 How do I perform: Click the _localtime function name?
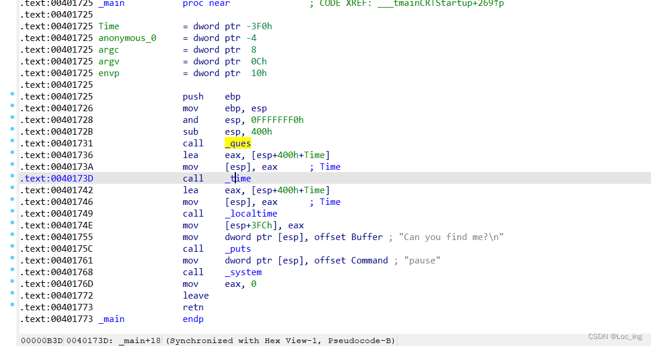pyautogui.click(x=251, y=213)
